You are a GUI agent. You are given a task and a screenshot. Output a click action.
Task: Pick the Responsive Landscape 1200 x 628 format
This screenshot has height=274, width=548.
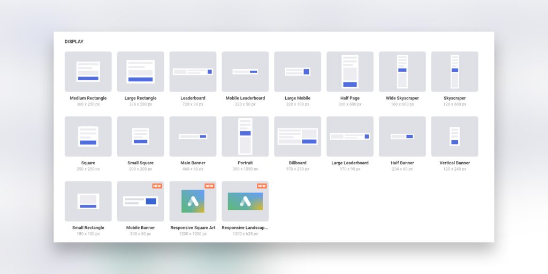(245, 201)
